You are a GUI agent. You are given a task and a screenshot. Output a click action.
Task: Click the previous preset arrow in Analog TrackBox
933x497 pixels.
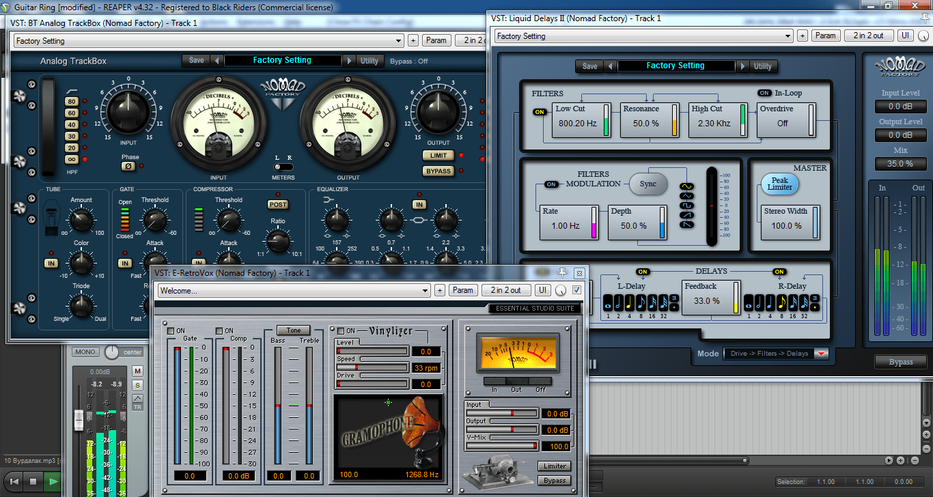click(x=217, y=61)
